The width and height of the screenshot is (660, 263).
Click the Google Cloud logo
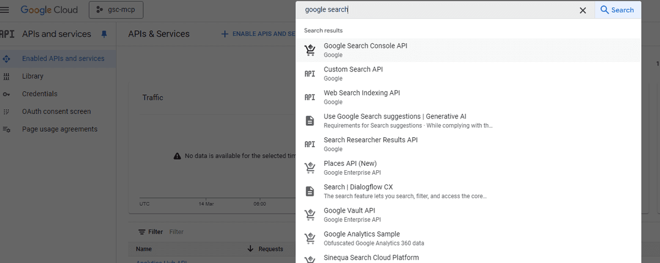point(49,10)
